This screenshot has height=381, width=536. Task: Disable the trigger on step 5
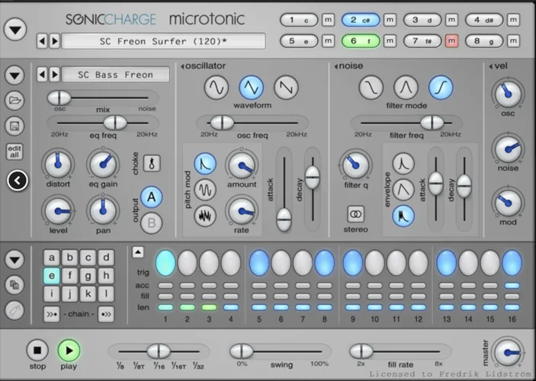click(x=259, y=263)
